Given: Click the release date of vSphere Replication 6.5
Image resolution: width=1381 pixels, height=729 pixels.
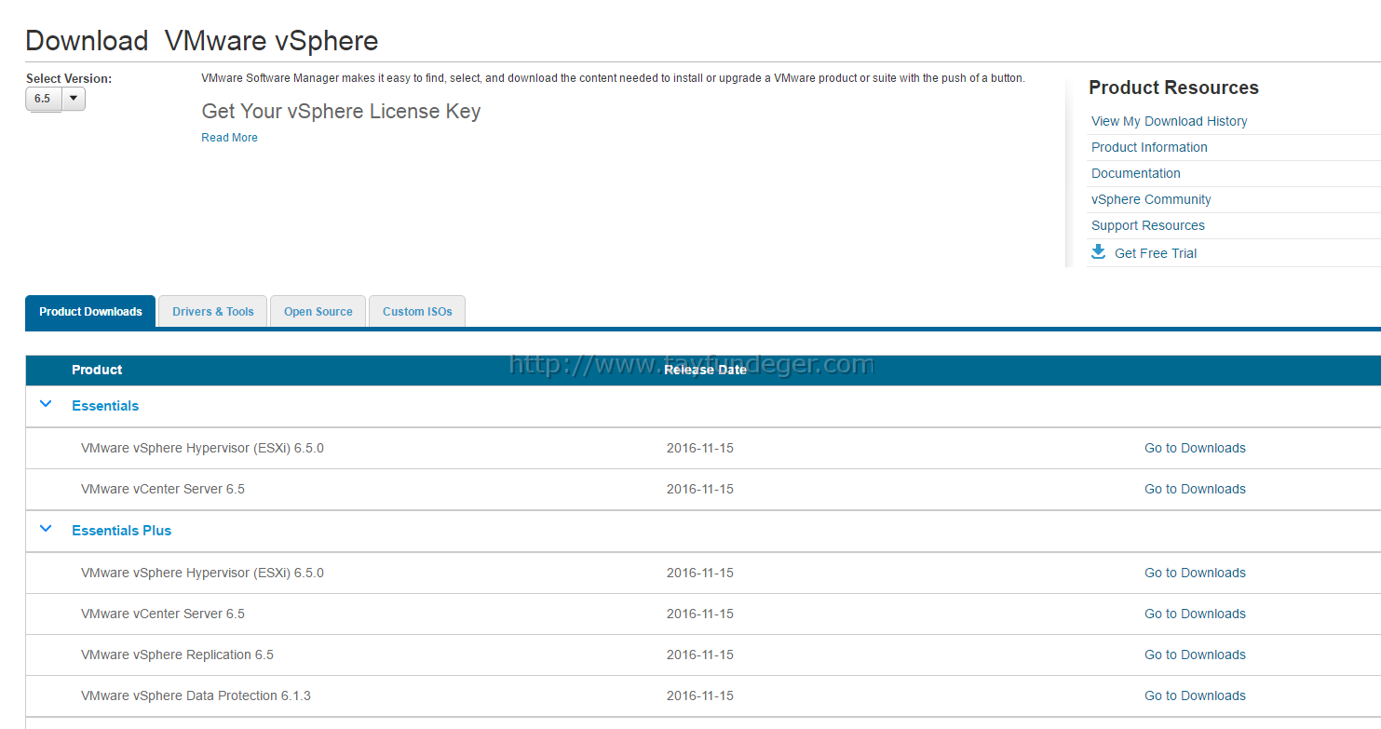Looking at the screenshot, I should [x=700, y=655].
